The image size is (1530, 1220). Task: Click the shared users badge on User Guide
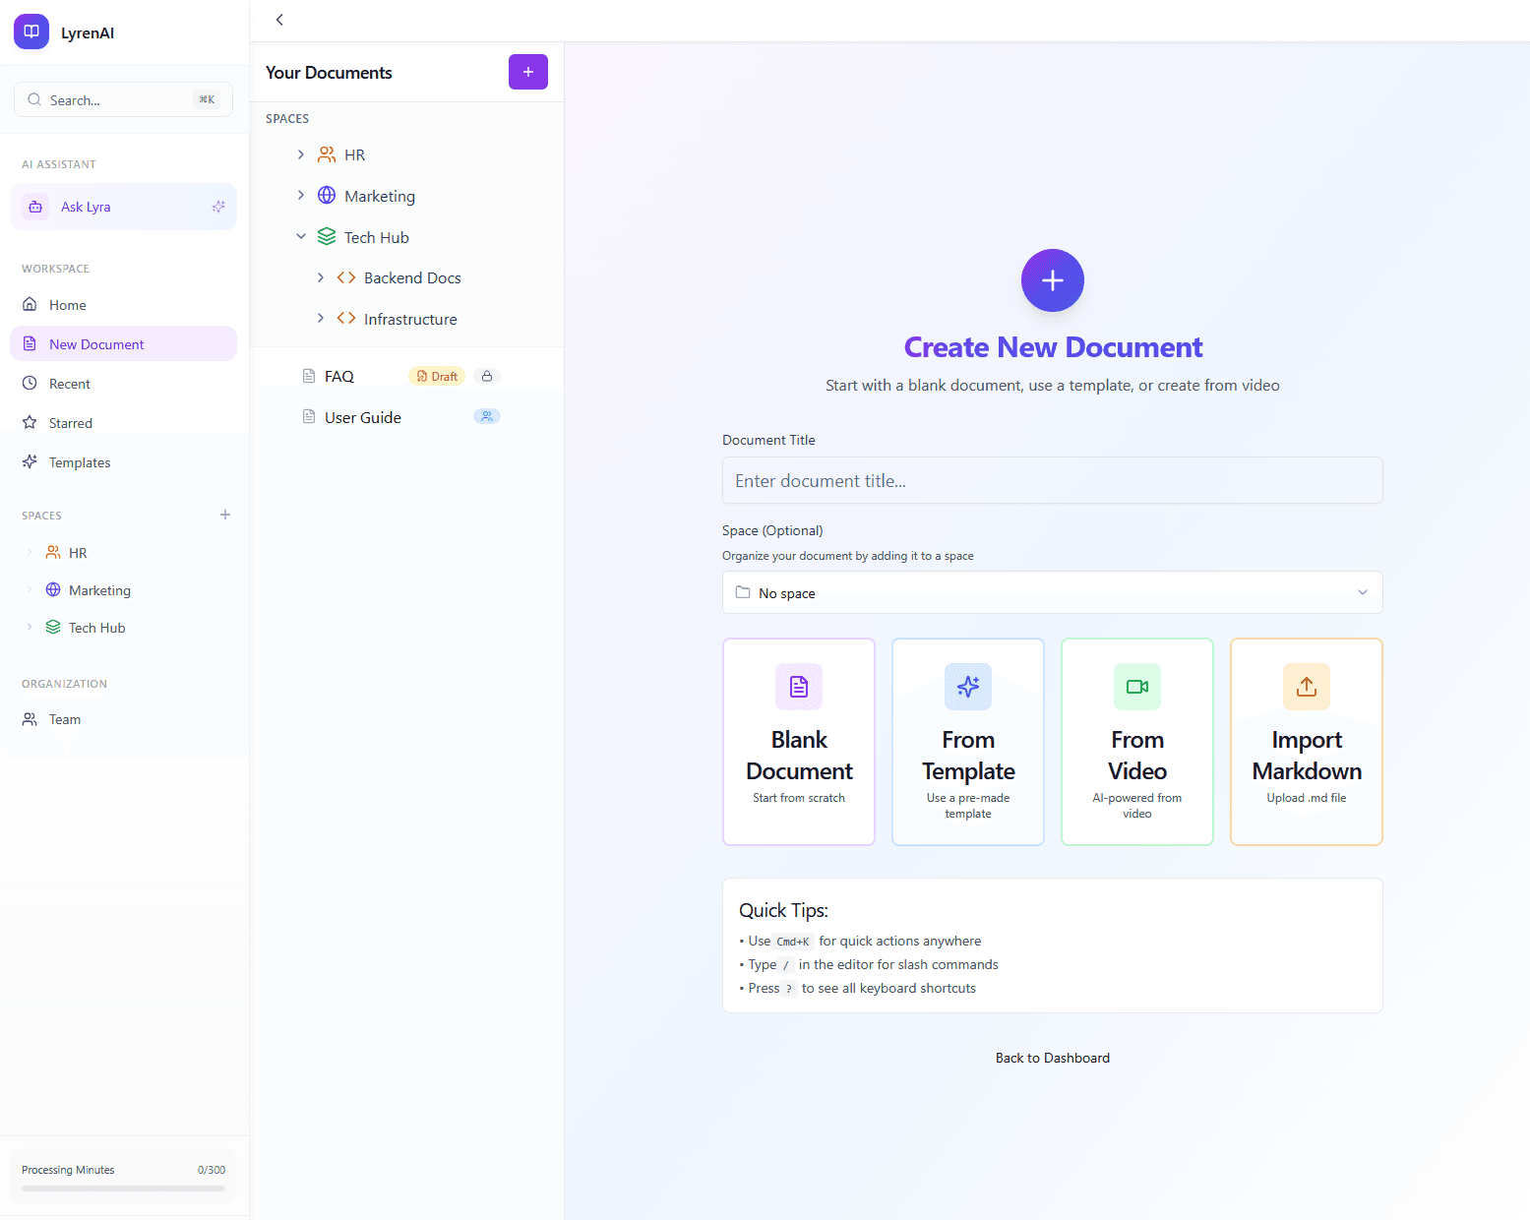[487, 415]
